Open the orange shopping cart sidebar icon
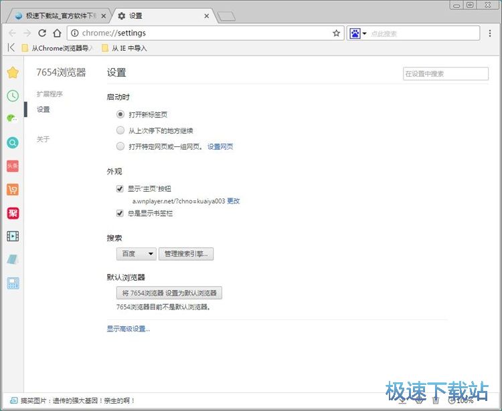This screenshot has width=502, height=411. coord(13,190)
